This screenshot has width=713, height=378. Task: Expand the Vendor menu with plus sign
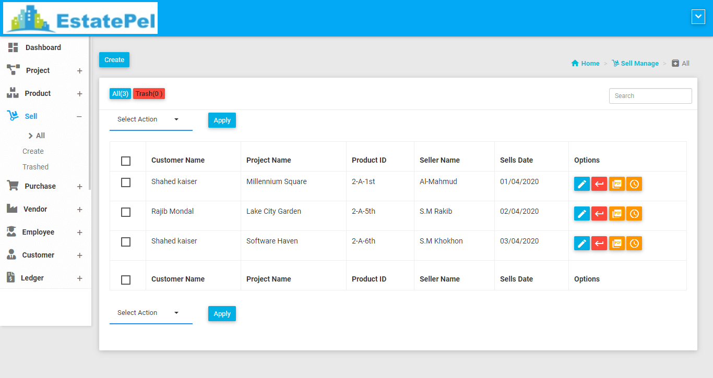coord(79,210)
